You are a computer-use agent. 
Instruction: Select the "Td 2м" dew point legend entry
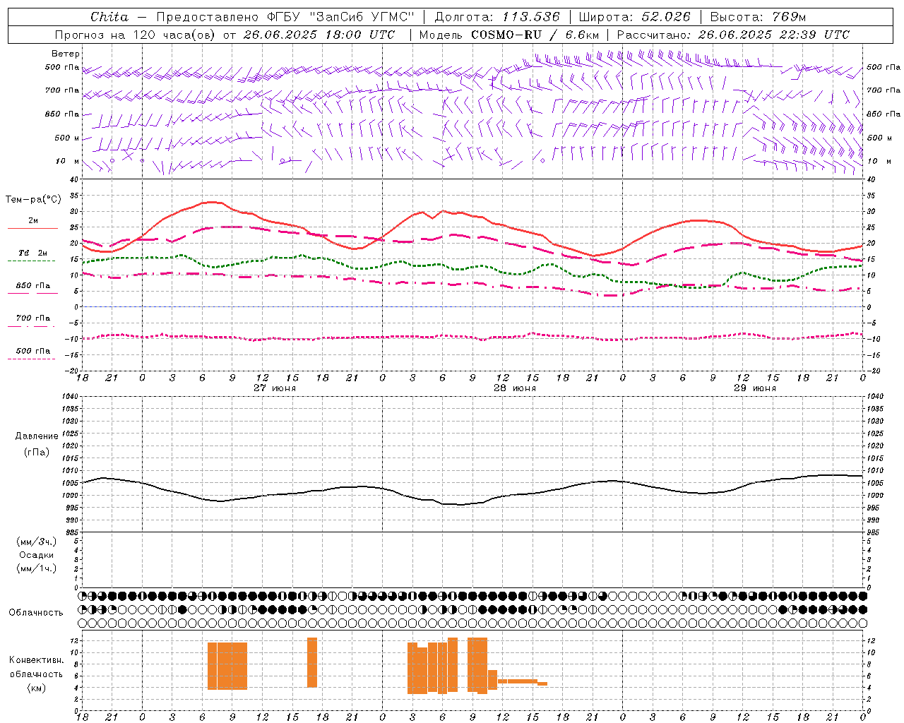[32, 253]
